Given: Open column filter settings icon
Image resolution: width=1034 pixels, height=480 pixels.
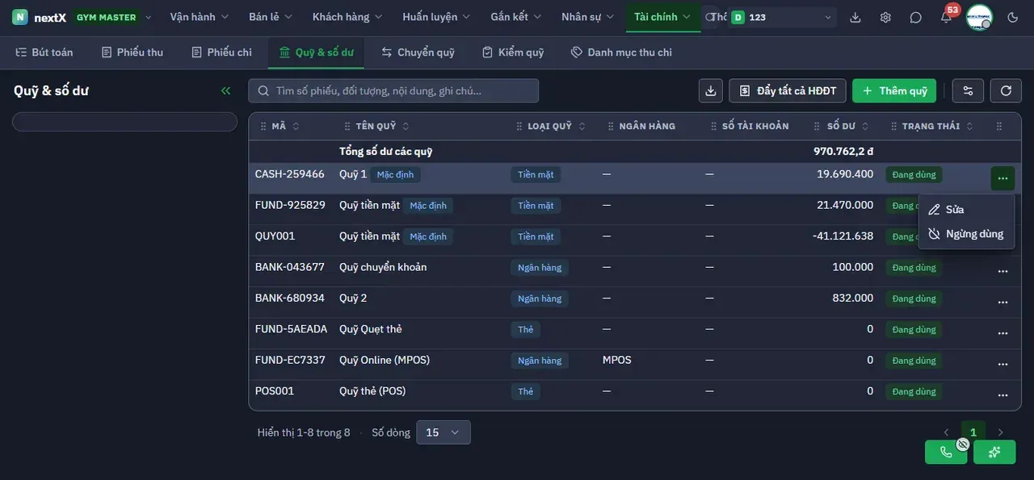Looking at the screenshot, I should pos(968,90).
